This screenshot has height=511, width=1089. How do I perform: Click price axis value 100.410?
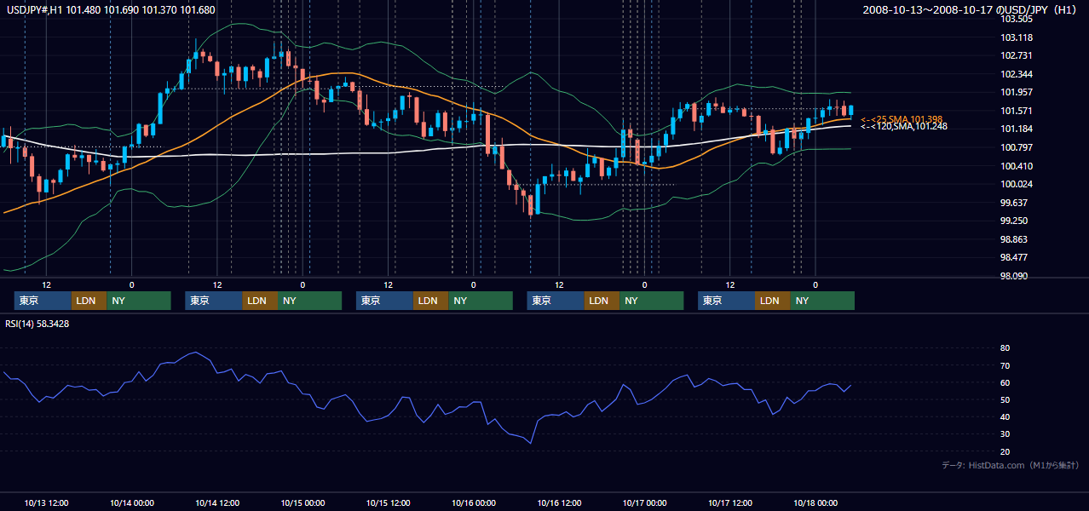1017,166
